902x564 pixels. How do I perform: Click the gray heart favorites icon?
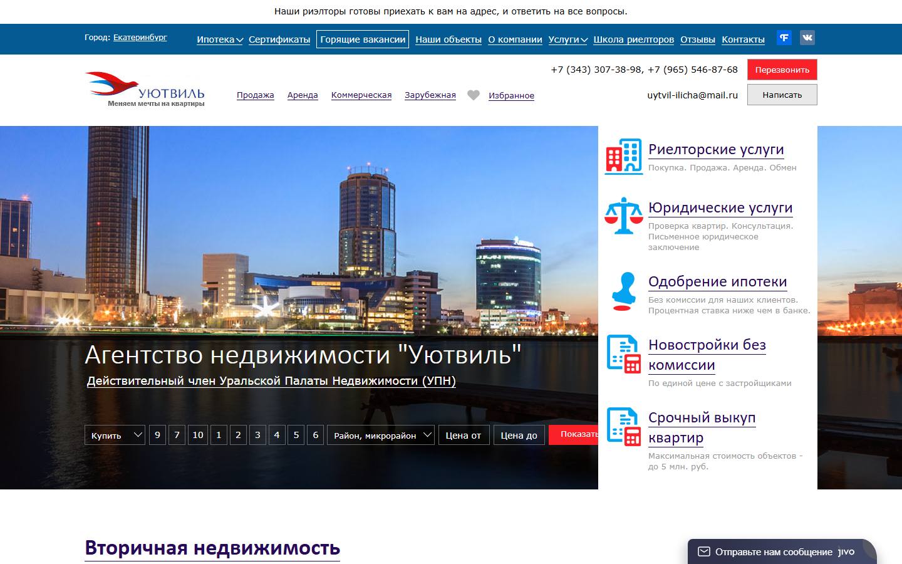click(x=474, y=95)
